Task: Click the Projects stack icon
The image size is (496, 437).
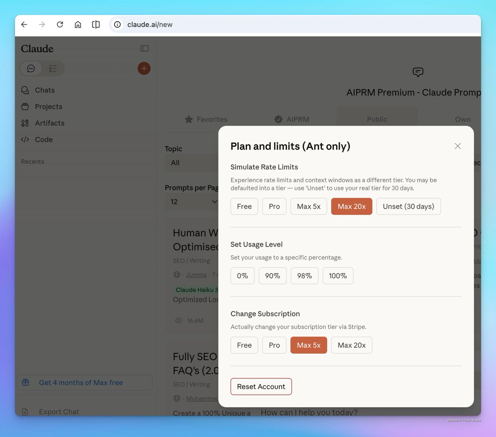Action: pos(25,107)
